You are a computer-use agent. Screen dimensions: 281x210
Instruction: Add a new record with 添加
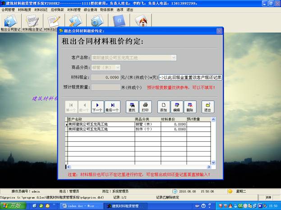(x=163, y=107)
